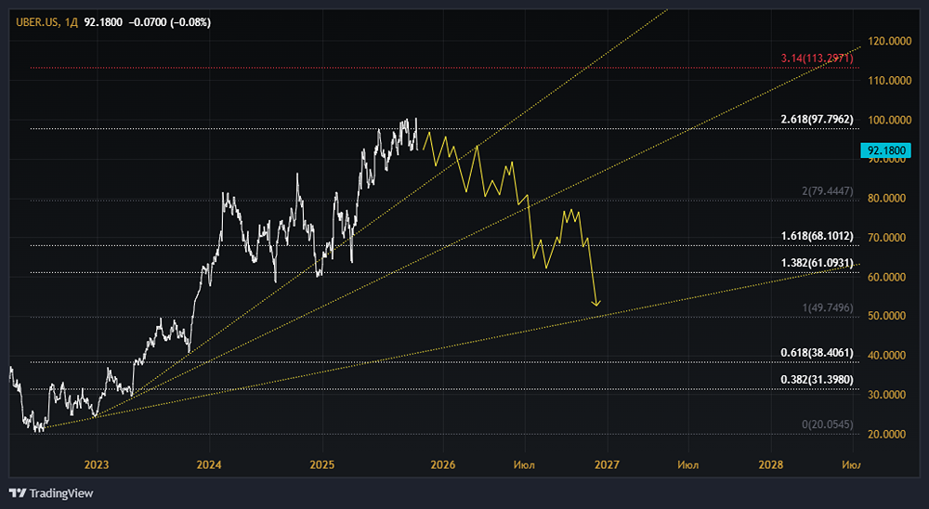The height and width of the screenshot is (509, 929).
Task: Click the 40.0000 price axis label
Action: tap(887, 356)
